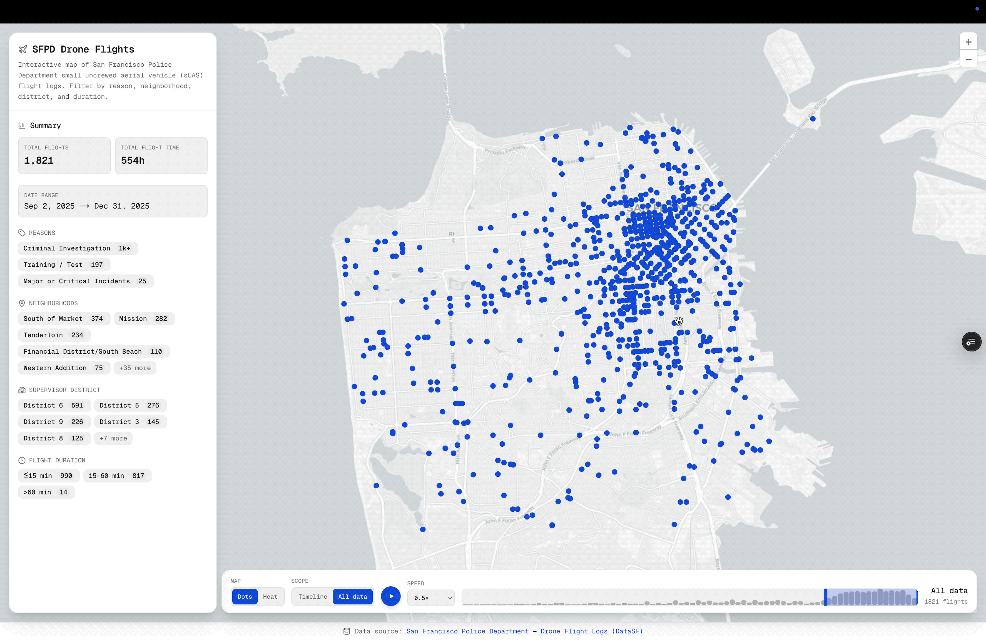
Task: Filter by Tenderloin neighborhood chip
Action: point(53,335)
